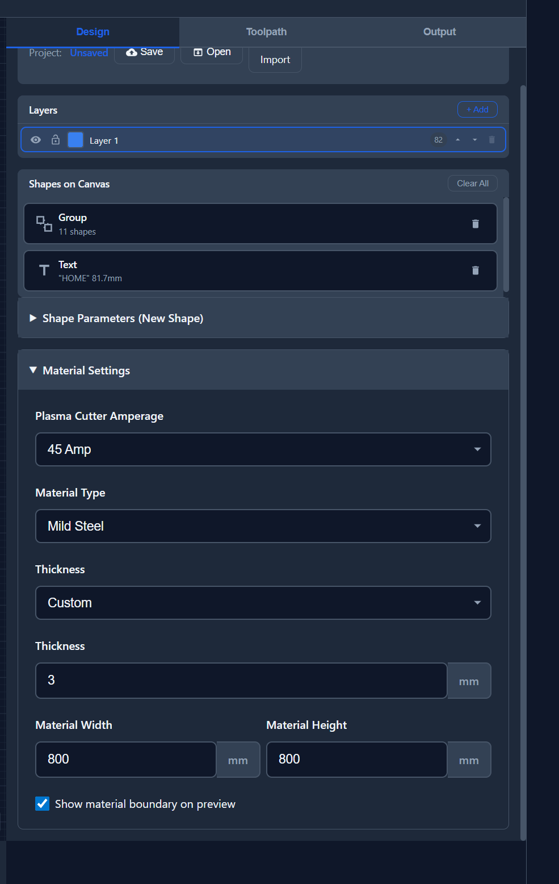
Task: Click the Text shape icon
Action: click(44, 270)
